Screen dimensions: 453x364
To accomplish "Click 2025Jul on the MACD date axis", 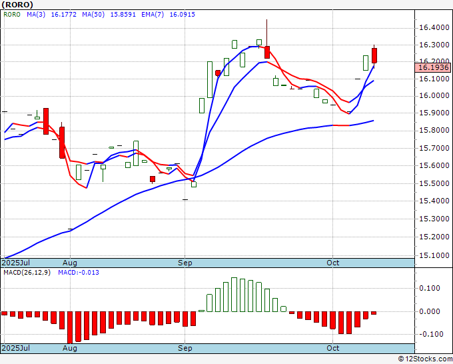I will coord(15,348).
